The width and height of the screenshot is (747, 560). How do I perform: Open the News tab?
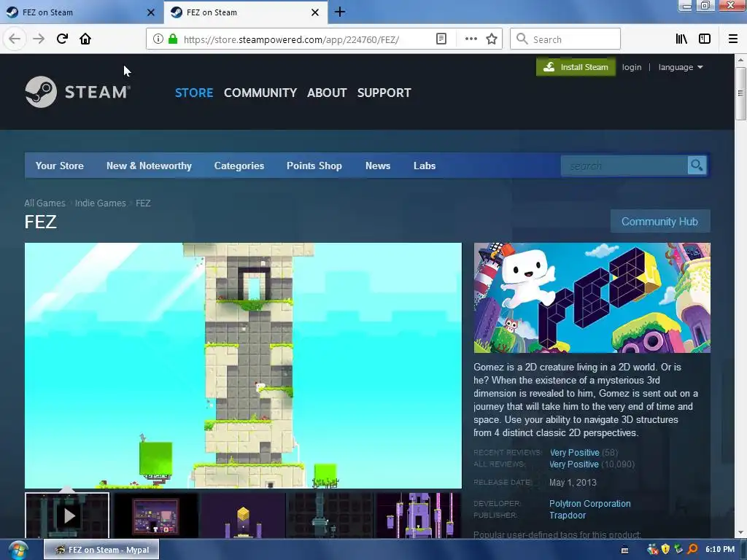[378, 166]
